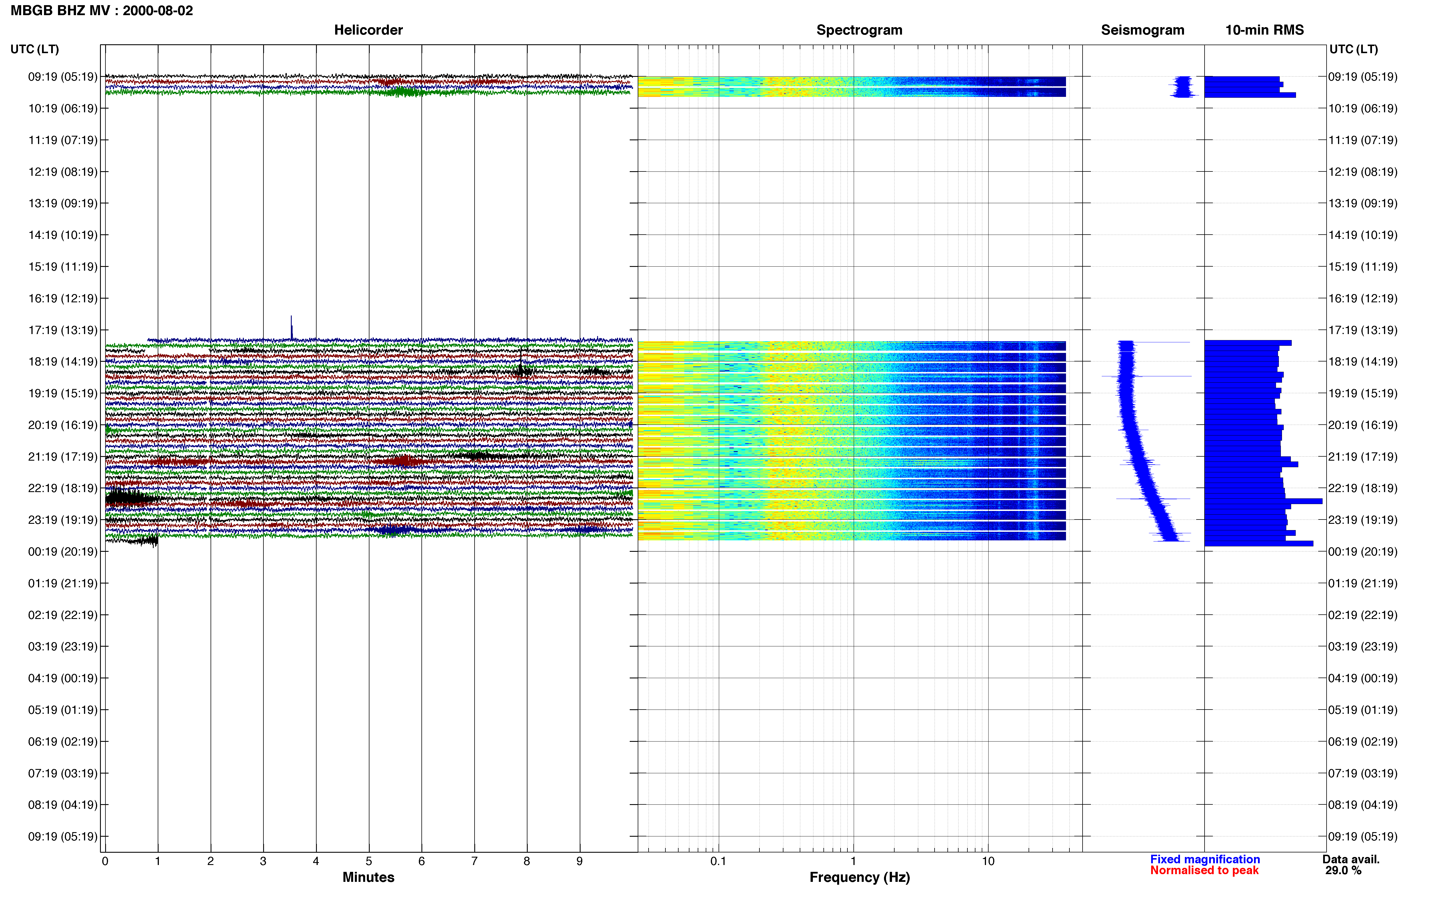
Task: Select the 'Spectrogram' panel heading
Action: [859, 30]
